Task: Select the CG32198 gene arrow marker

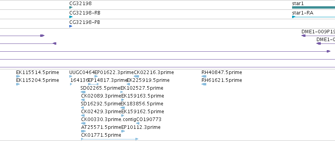Action: [x=71, y=7]
